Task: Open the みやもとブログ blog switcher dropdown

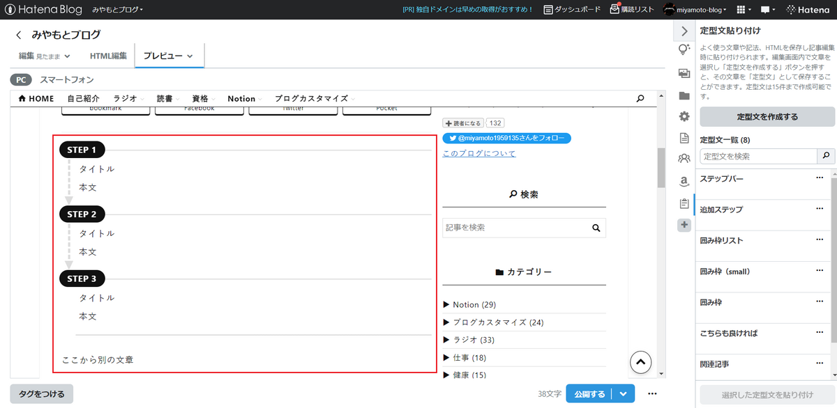Action: [x=117, y=10]
